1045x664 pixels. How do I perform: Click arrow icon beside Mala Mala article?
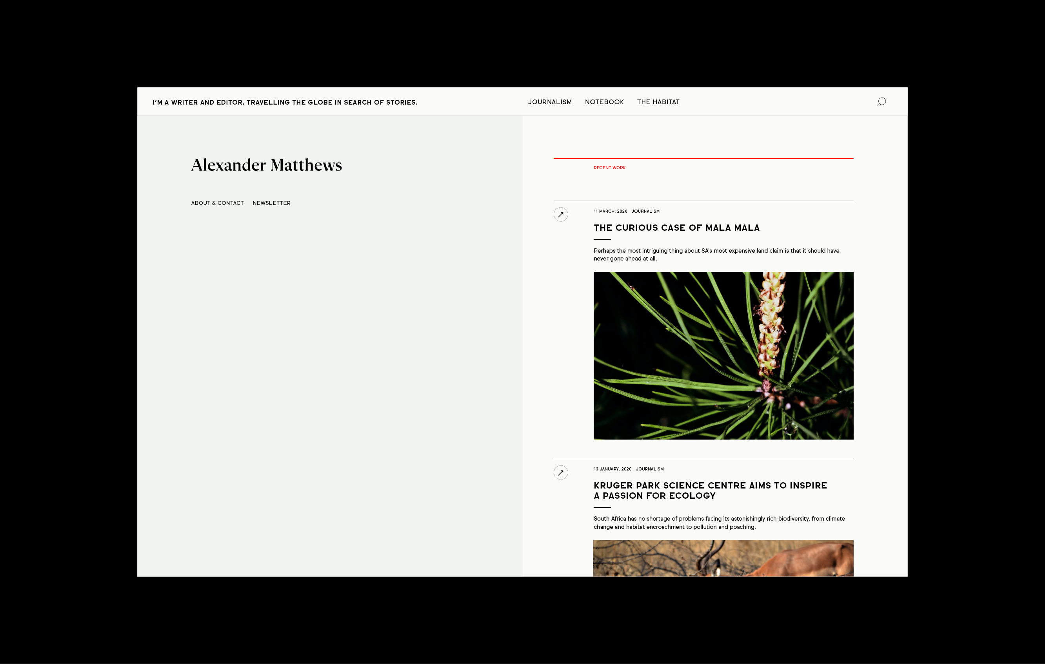coord(561,215)
